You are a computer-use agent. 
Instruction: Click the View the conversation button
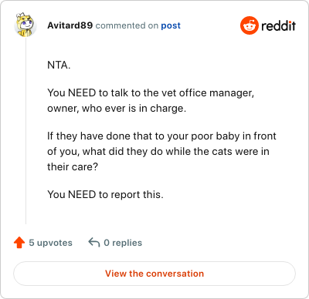click(x=154, y=274)
